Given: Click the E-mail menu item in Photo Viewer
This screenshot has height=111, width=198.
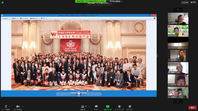Looking at the screenshot, I should [x=24, y=18].
